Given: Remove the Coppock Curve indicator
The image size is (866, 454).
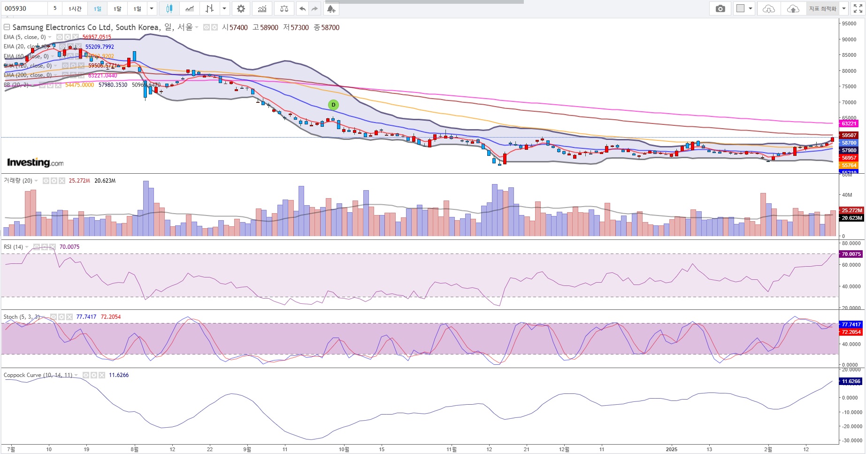Looking at the screenshot, I should [x=101, y=375].
